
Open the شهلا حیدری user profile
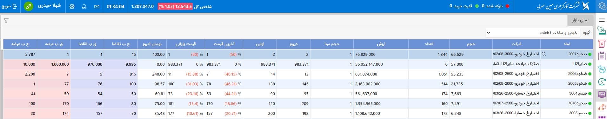pos(49,6)
